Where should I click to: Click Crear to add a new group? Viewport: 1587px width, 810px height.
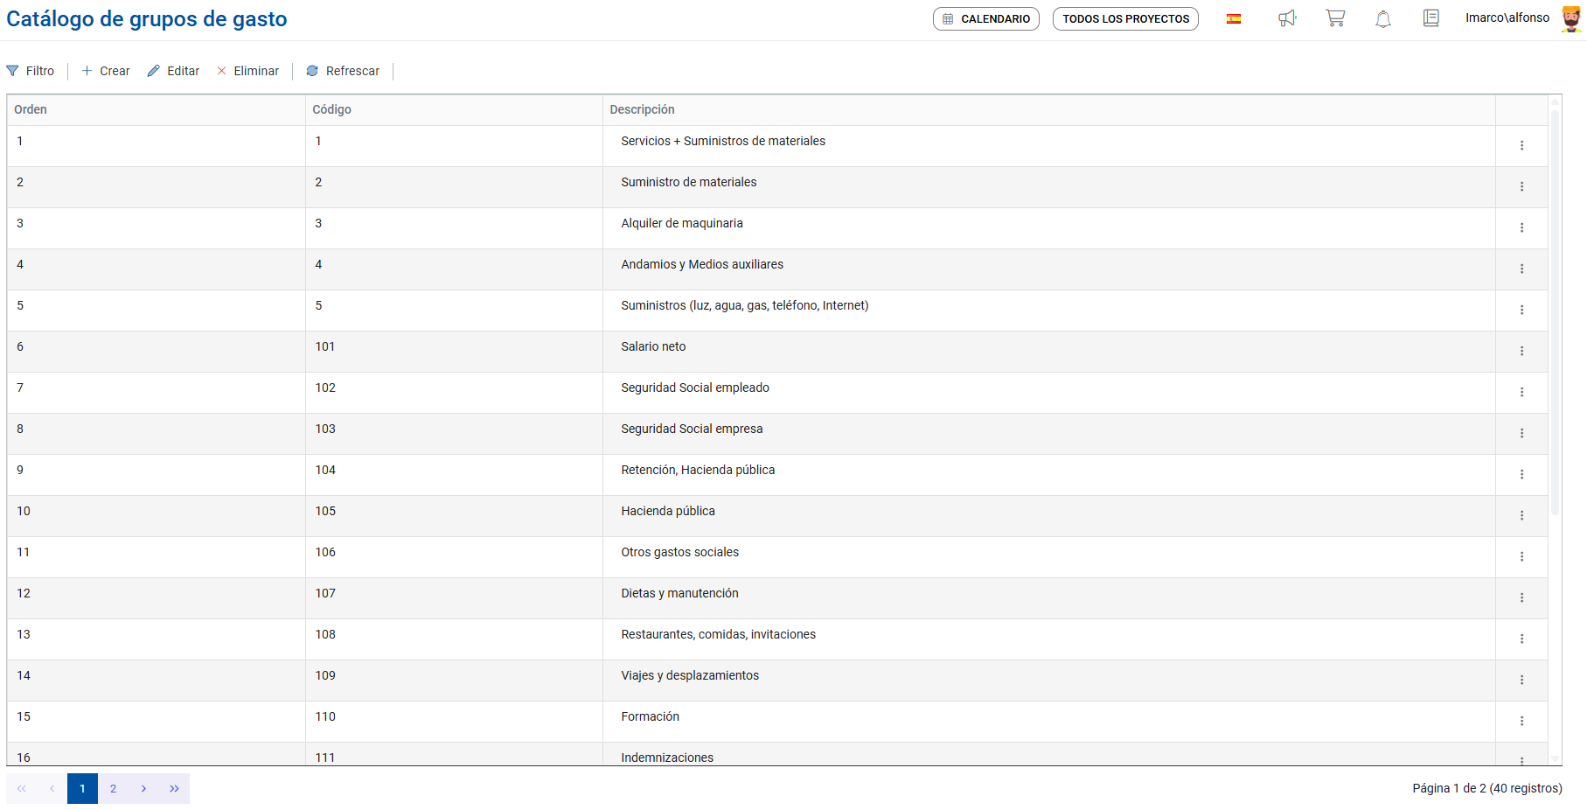(106, 71)
